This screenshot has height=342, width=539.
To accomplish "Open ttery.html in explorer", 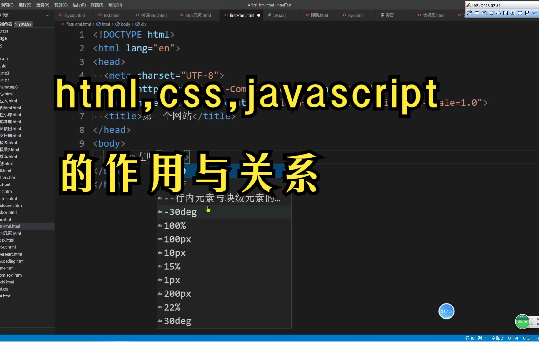I will (27, 177).
